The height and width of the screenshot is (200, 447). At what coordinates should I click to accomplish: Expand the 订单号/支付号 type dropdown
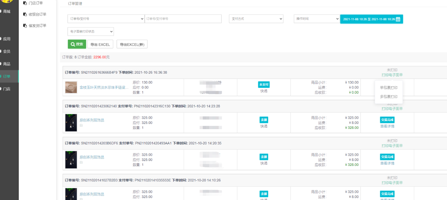click(106, 19)
